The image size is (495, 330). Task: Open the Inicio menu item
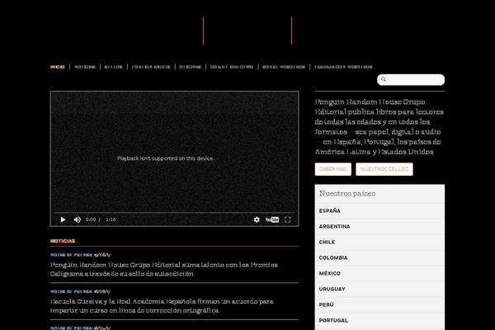(x=58, y=67)
